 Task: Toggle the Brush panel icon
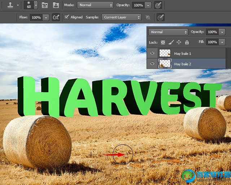pyautogui.click(x=45, y=5)
